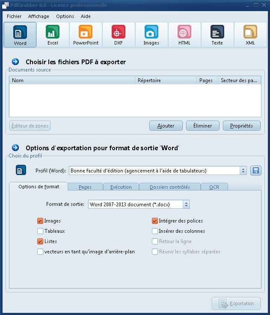Screen dimensions: 270x315
Task: Open document Propriétés
Action: [x=242, y=126]
